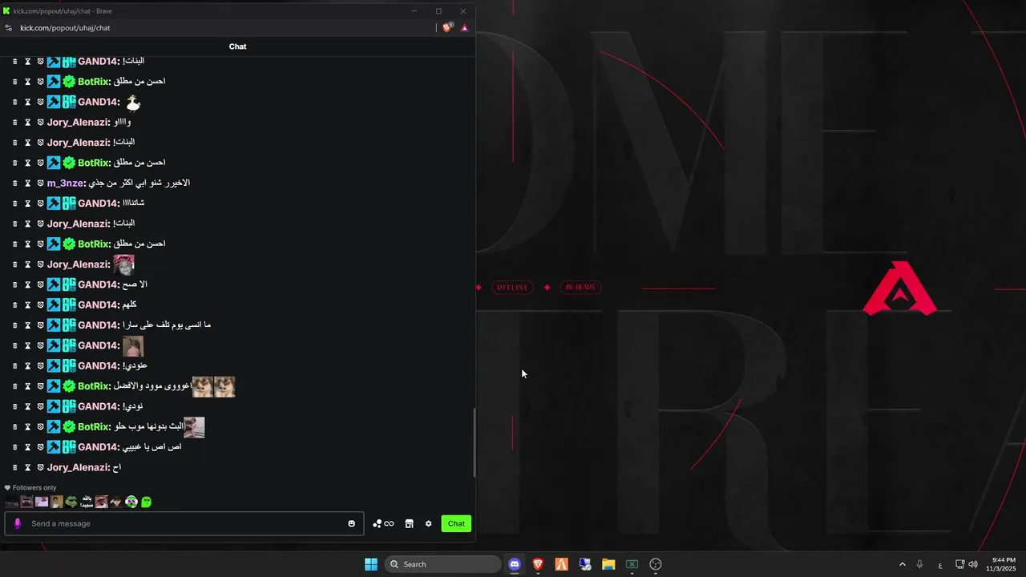The image size is (1026, 577).
Task: Click the message text "ما انسى يوم تلف على سارا"
Action: [x=167, y=325]
